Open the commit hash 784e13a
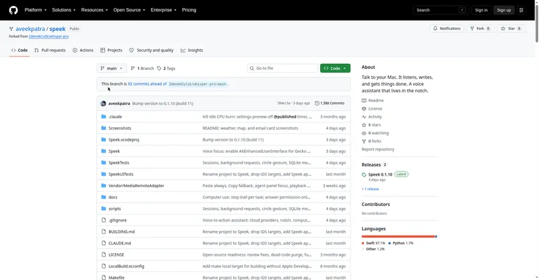The height and width of the screenshot is (280, 539). click(x=284, y=103)
